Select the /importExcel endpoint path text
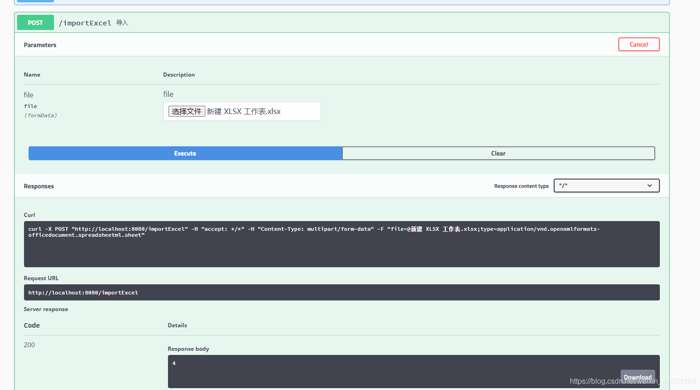 84,22
